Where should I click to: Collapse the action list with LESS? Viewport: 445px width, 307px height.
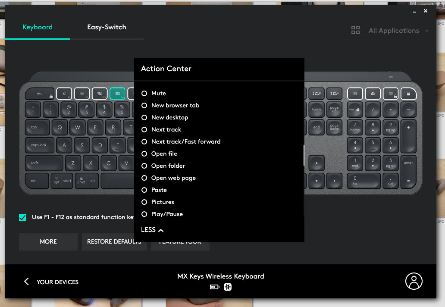(152, 230)
